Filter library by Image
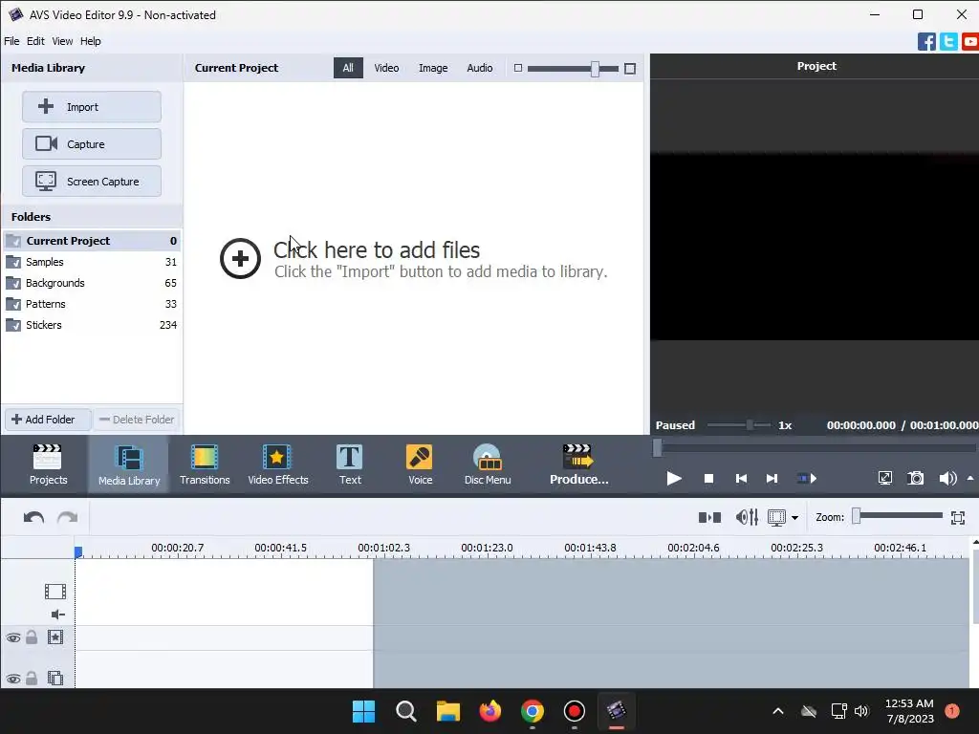Screen dimensions: 979x734 433,68
